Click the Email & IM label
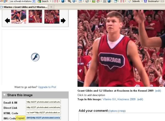Screen dimensions: 165x121 [10, 103]
